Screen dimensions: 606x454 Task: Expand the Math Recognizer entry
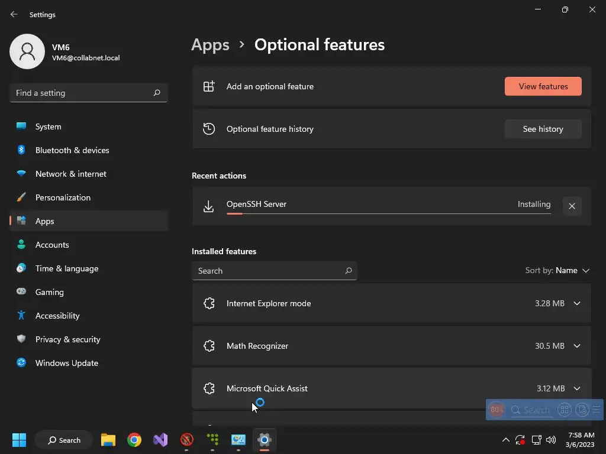[576, 346]
